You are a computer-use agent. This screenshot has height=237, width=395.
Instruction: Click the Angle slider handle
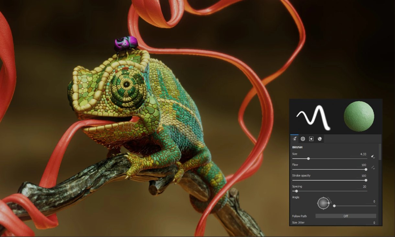pyautogui.click(x=334, y=206)
